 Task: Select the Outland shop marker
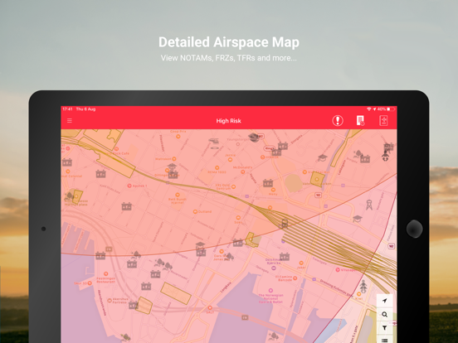195,211
